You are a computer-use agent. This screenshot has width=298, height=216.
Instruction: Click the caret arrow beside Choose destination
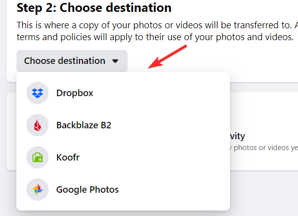coord(115,61)
